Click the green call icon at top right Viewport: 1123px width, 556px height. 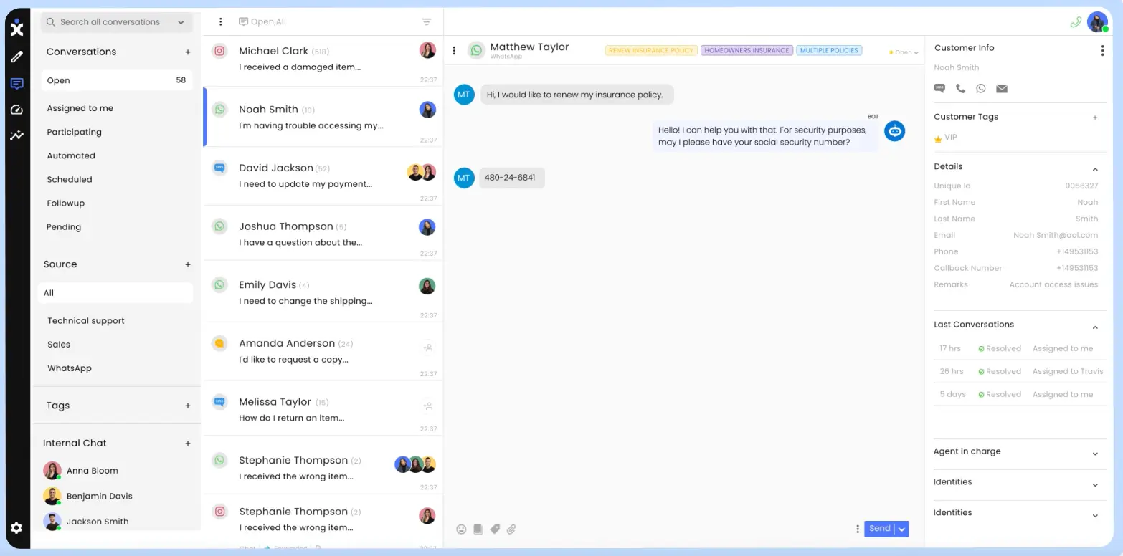[1075, 22]
